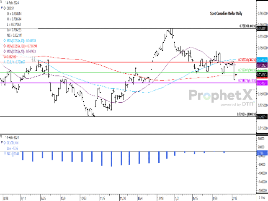The height and width of the screenshot is (201, 268).
Task: Select the MOV(CDS$Y,50) moving average label
Action: click(x=20, y=40)
